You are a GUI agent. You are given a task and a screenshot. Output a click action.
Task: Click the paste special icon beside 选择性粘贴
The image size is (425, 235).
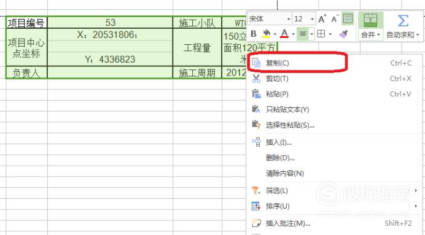(x=256, y=125)
